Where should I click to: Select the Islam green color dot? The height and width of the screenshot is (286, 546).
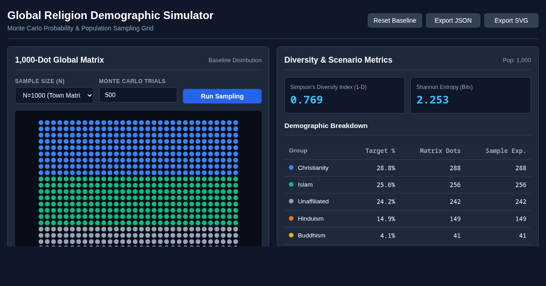[291, 184]
